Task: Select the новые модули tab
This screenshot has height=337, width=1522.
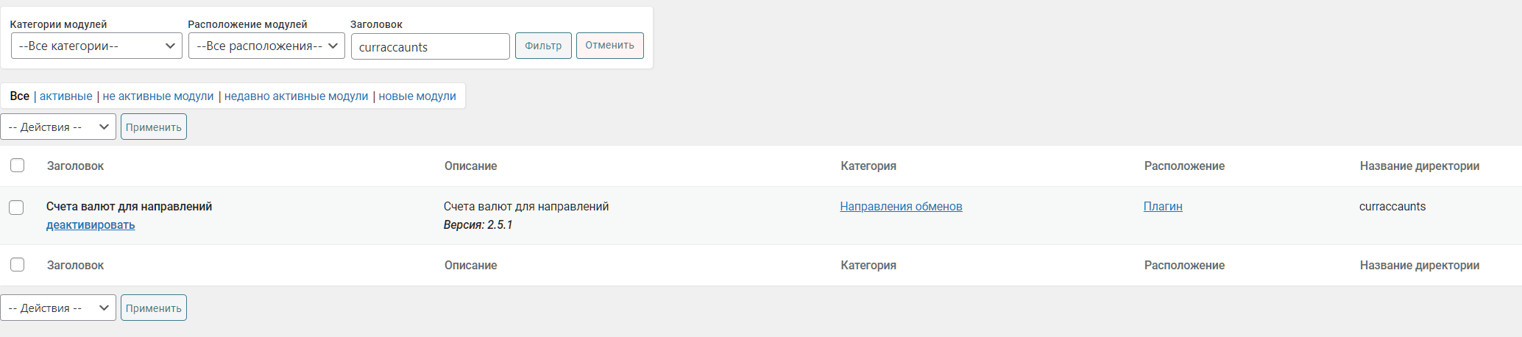Action: tap(417, 96)
